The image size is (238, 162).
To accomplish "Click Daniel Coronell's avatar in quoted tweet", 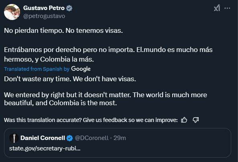I will click(14, 138).
